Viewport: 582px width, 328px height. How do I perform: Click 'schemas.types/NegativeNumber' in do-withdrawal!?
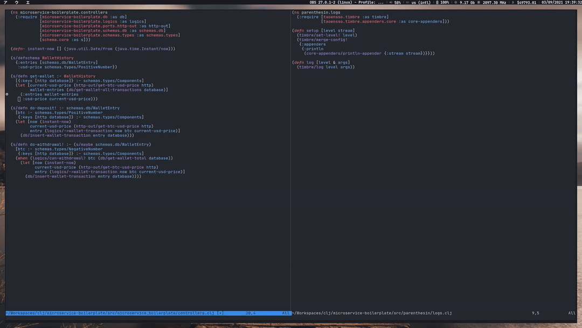click(68, 149)
